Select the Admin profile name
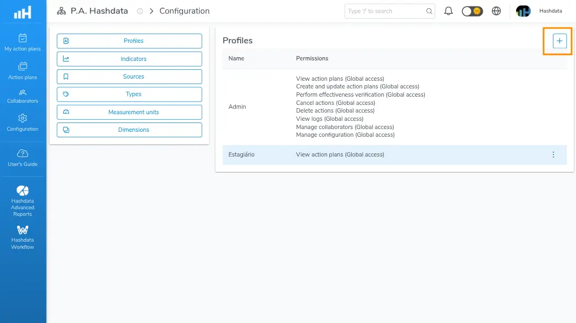Viewport: 576px width, 323px height. [x=237, y=107]
